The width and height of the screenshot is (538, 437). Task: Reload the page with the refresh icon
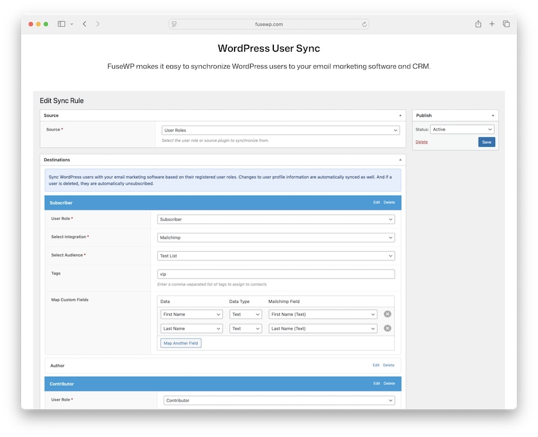364,24
